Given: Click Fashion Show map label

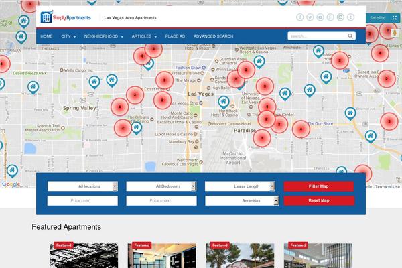Looking at the screenshot, I should 188,68.
